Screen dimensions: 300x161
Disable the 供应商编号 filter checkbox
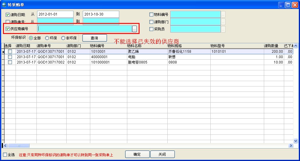pyautogui.click(x=8, y=29)
